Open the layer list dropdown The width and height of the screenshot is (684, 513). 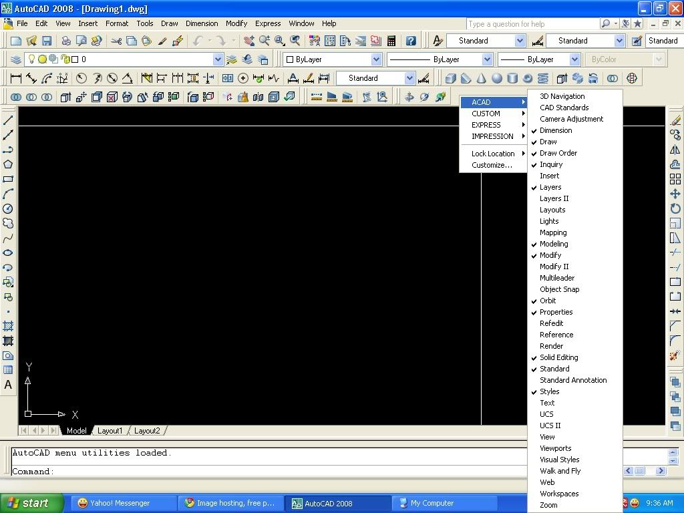click(218, 59)
